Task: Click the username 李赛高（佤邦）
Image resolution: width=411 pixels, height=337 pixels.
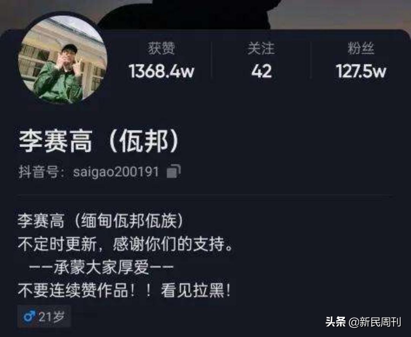Action: (99, 141)
